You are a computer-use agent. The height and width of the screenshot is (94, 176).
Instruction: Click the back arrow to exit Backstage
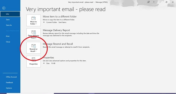point(4,8)
